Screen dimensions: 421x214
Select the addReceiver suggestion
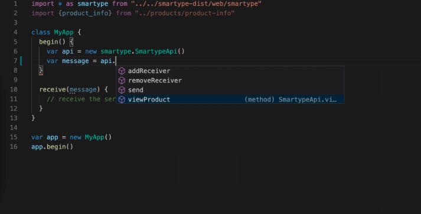[230, 71]
